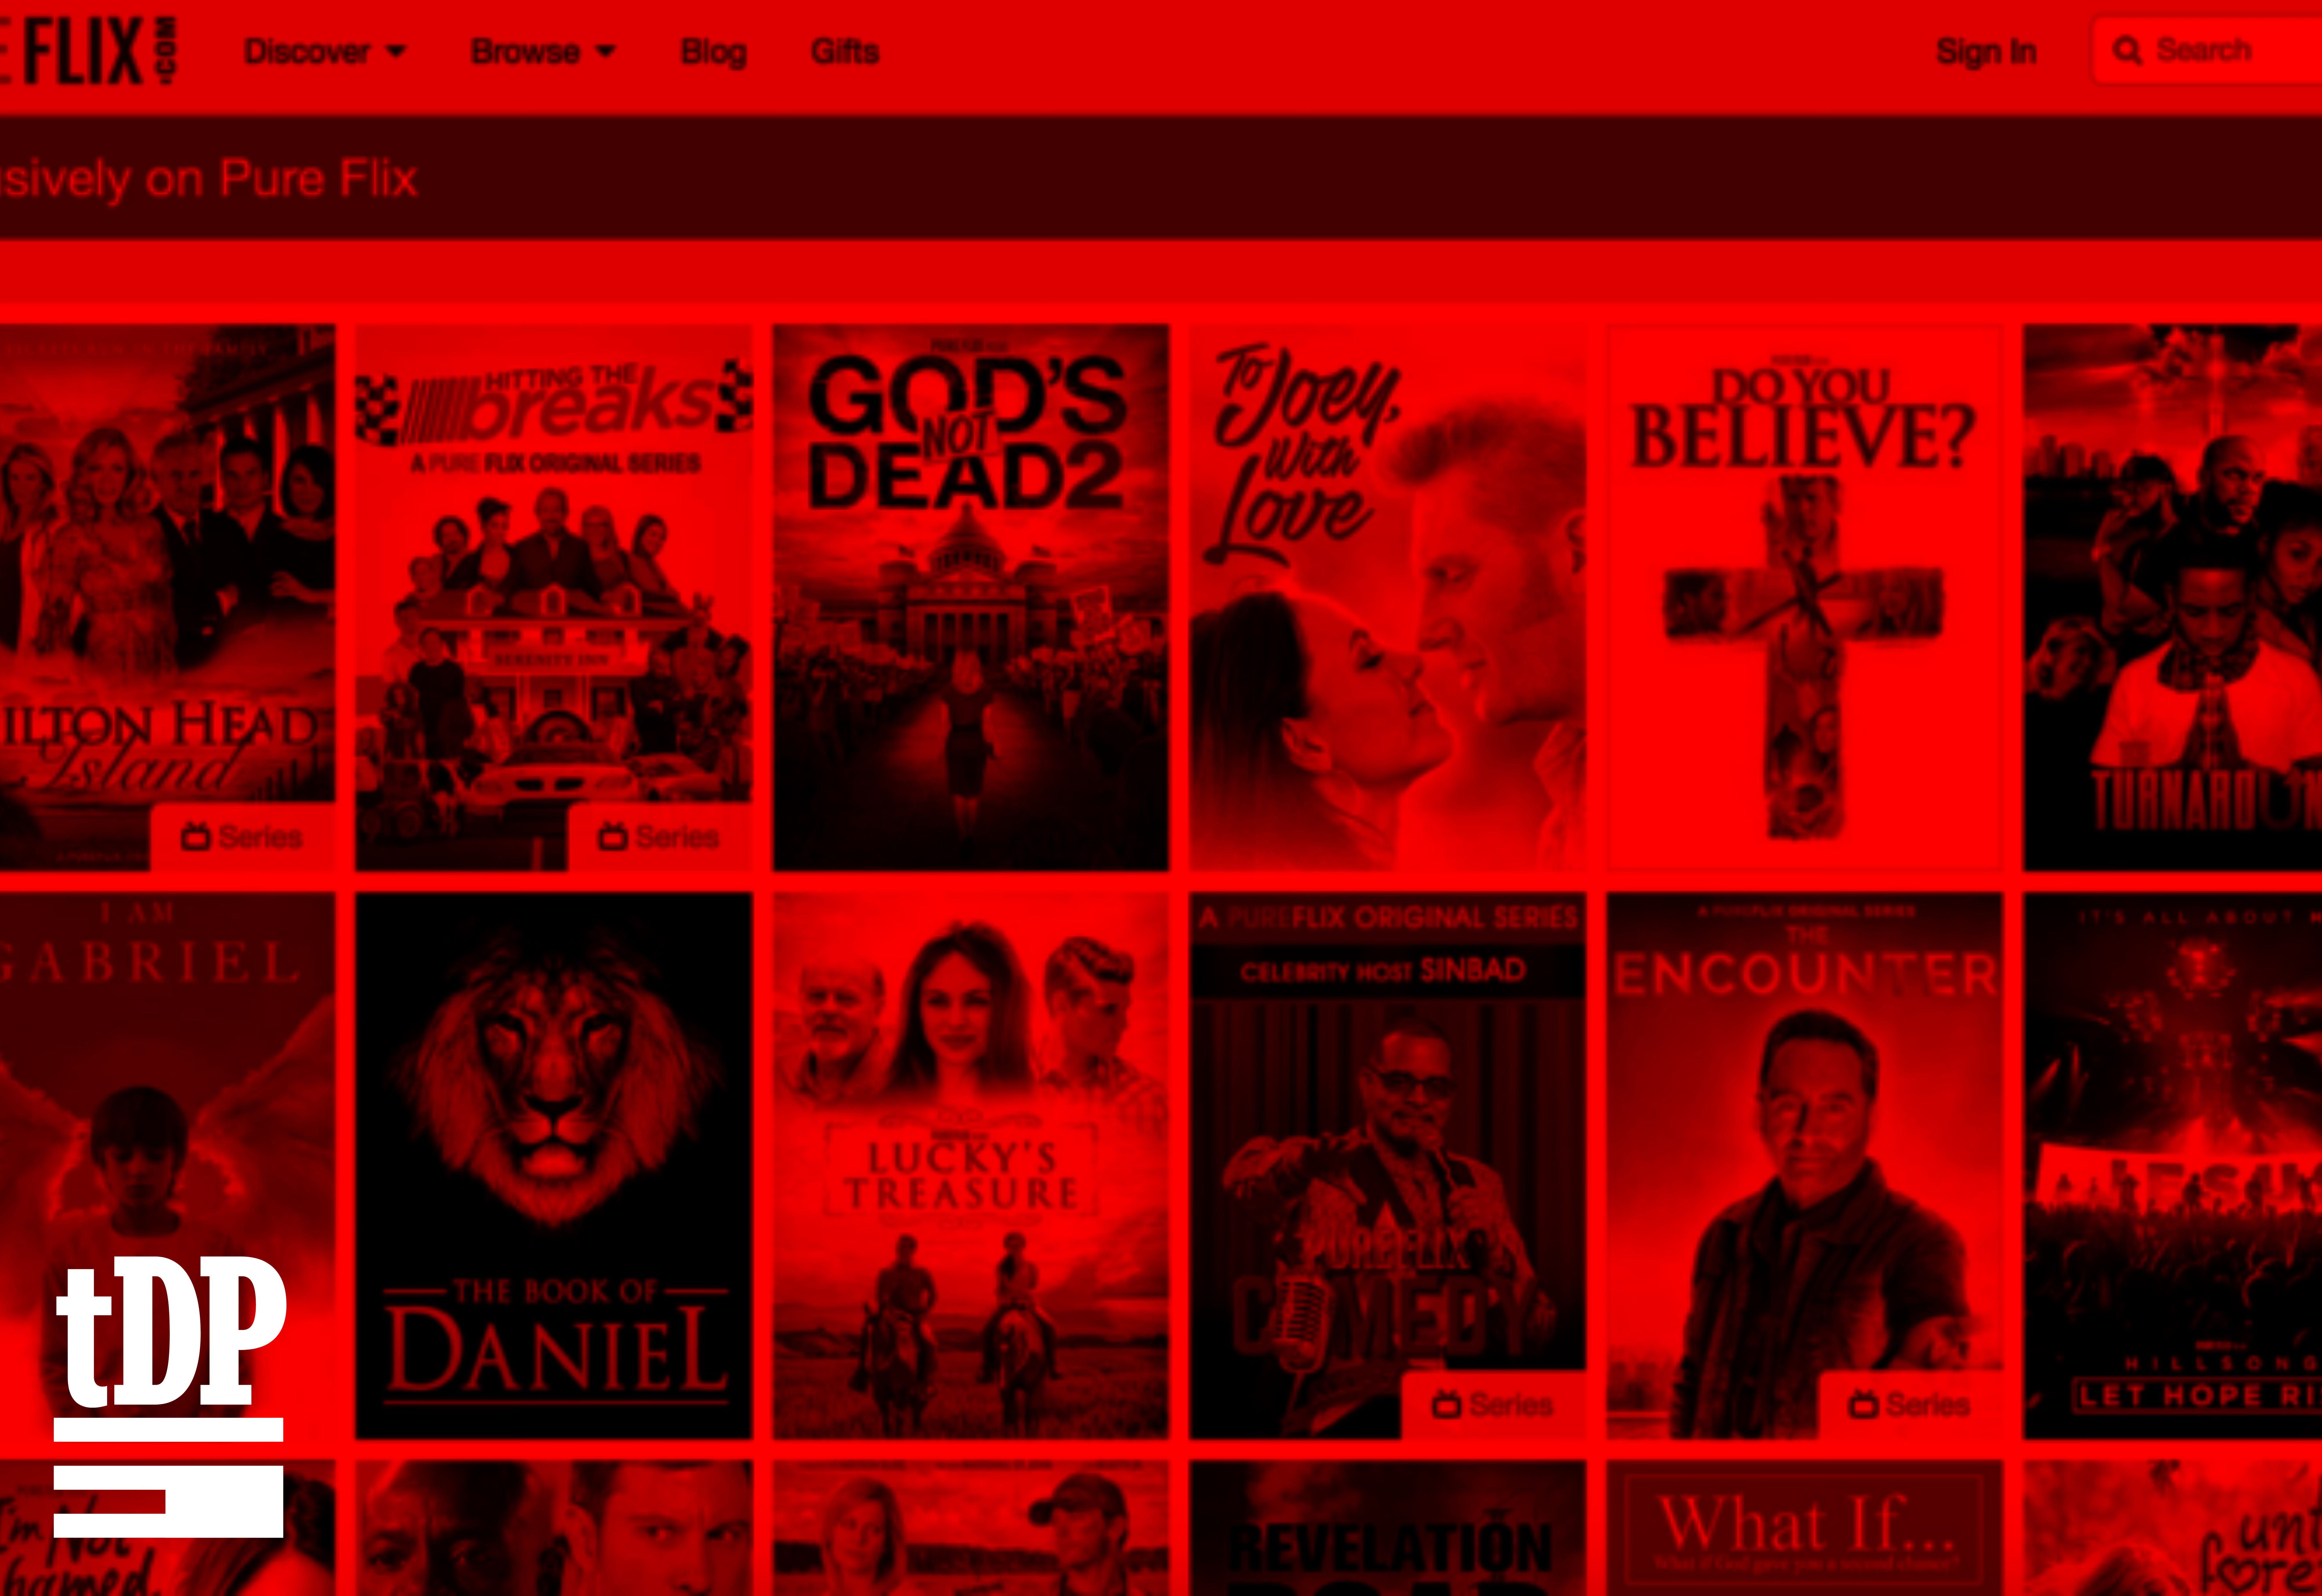The image size is (2322, 1596).
Task: Select The Book of Daniel poster
Action: tap(554, 1166)
